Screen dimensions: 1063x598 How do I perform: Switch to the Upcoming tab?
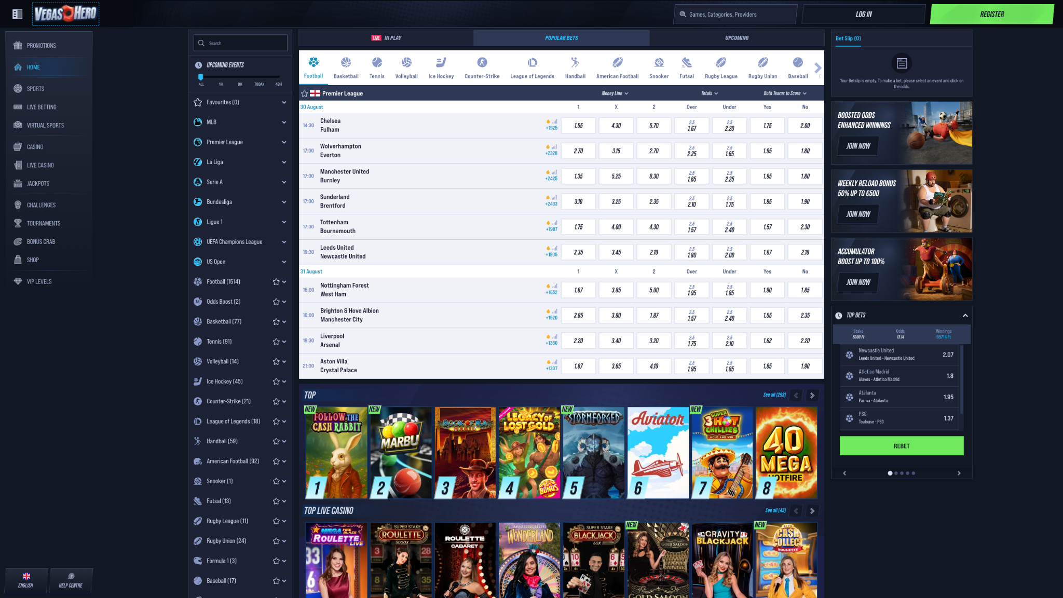(737, 38)
